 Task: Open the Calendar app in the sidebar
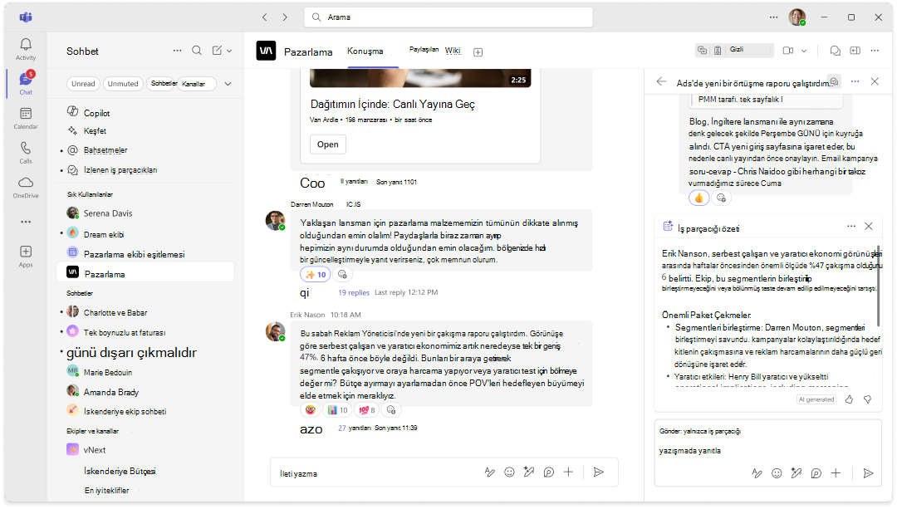tap(26, 119)
